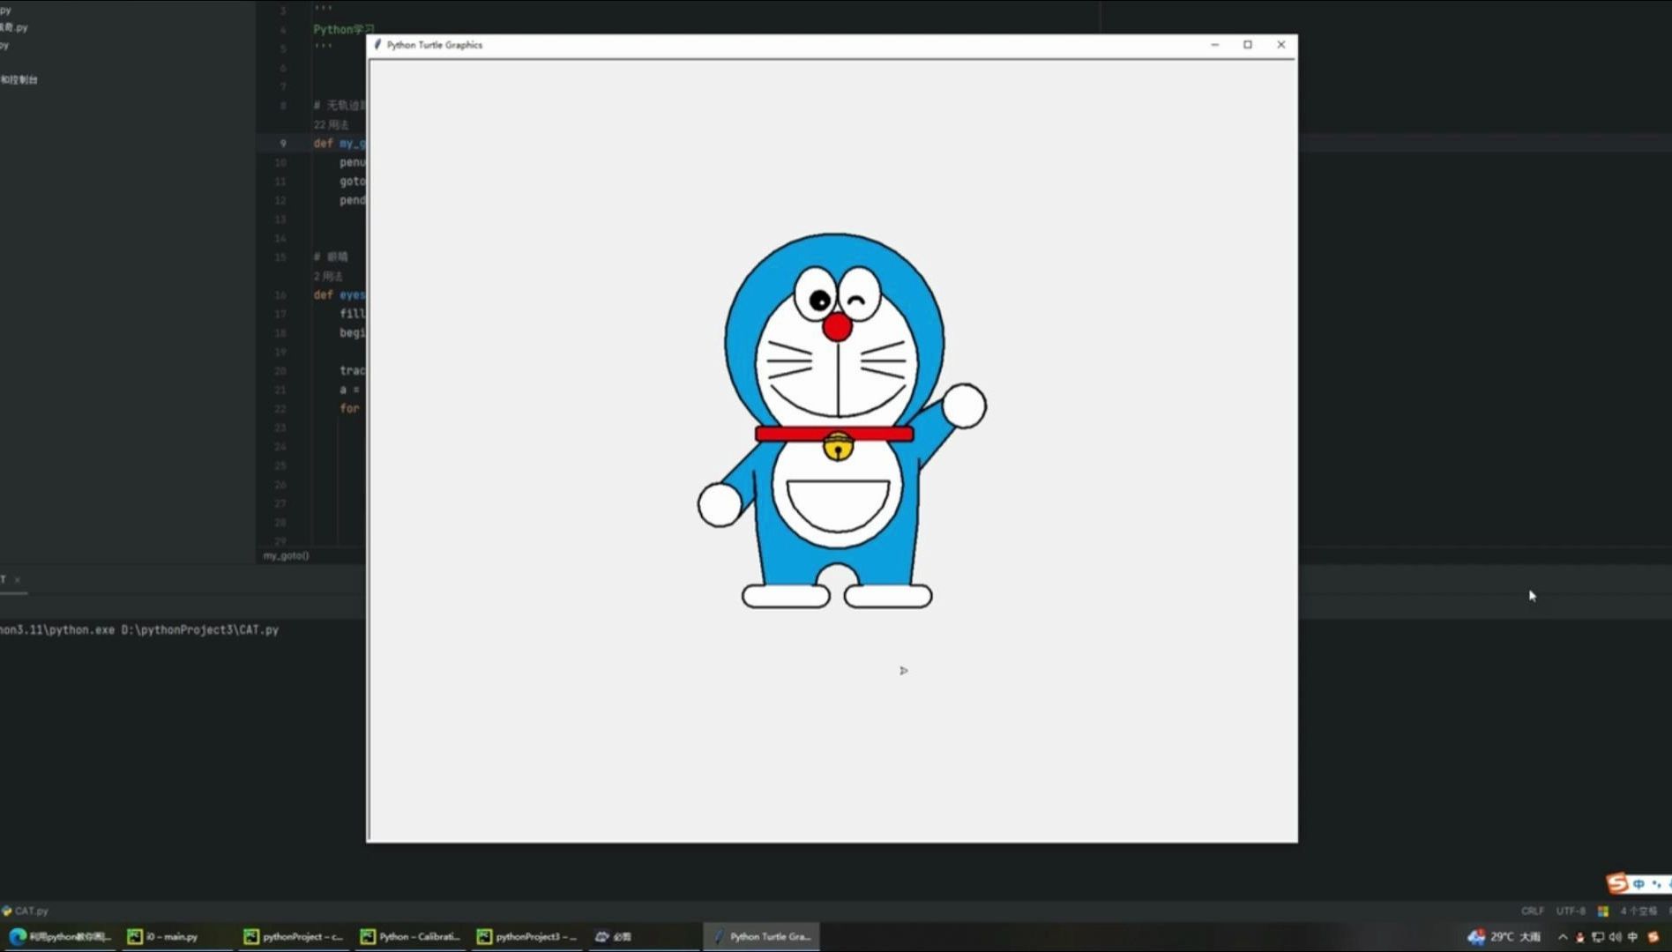Open volume control tray icon

coord(1615,937)
